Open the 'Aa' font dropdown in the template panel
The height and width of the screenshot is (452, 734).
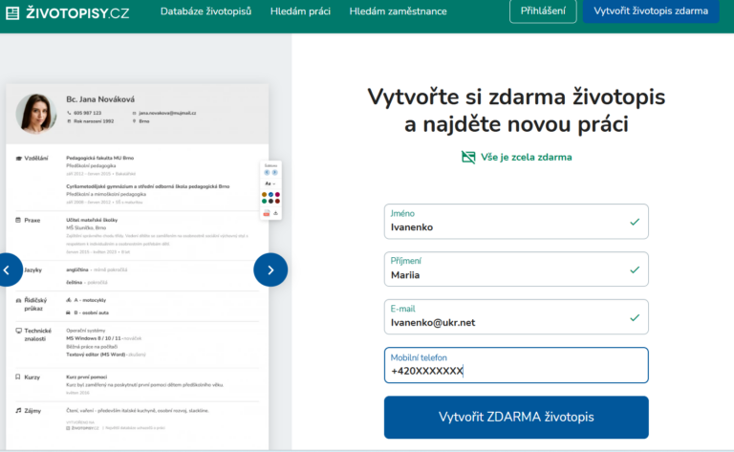270,183
